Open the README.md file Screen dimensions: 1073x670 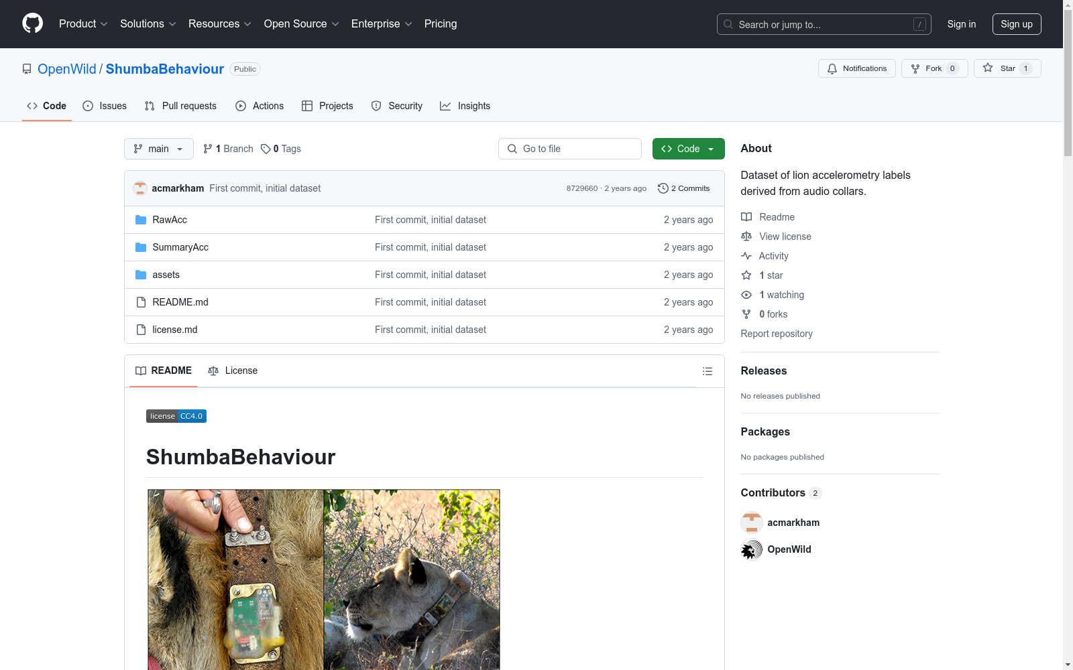[180, 302]
